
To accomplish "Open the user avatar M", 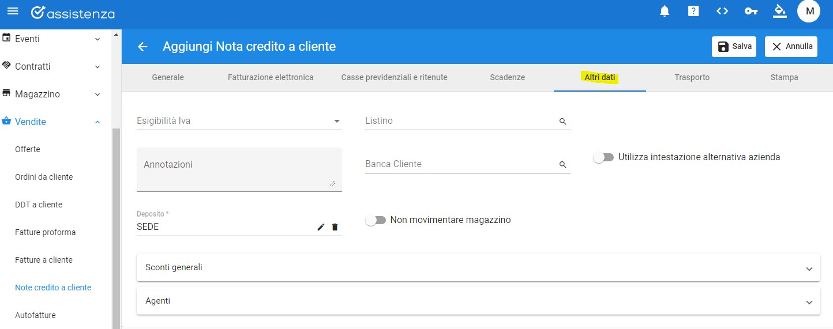I will click(x=809, y=11).
